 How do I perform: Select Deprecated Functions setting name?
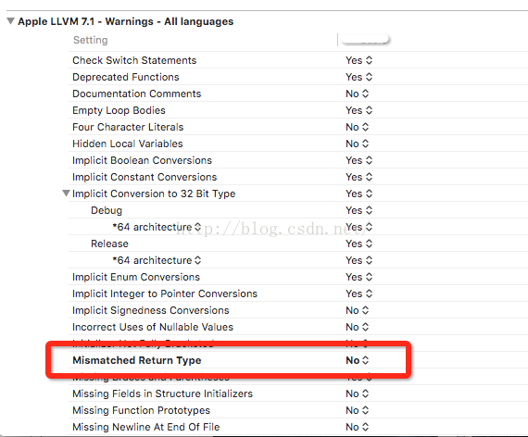[126, 77]
